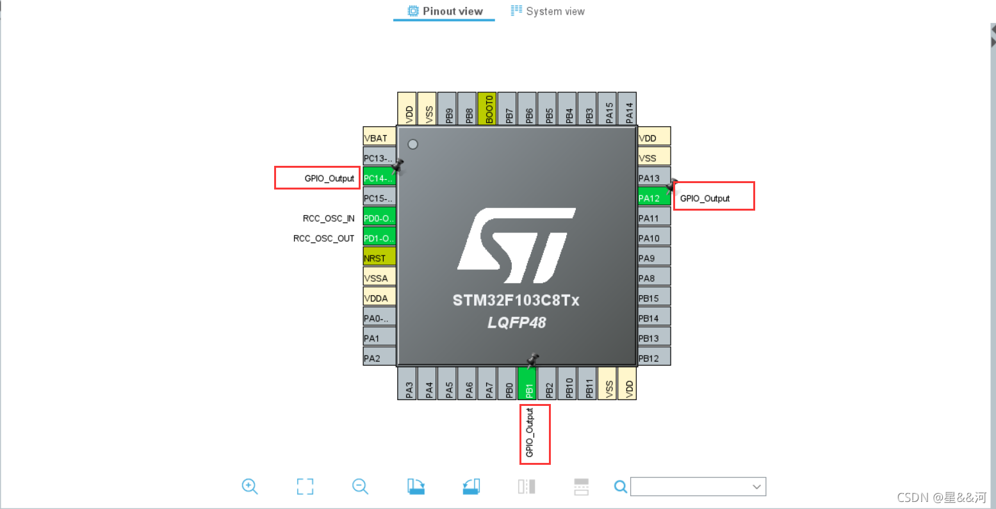Rotate the chip clockwise
This screenshot has height=509, width=996.
415,487
